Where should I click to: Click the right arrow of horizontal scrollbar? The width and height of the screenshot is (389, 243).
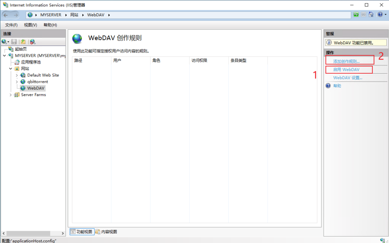coord(63,233)
